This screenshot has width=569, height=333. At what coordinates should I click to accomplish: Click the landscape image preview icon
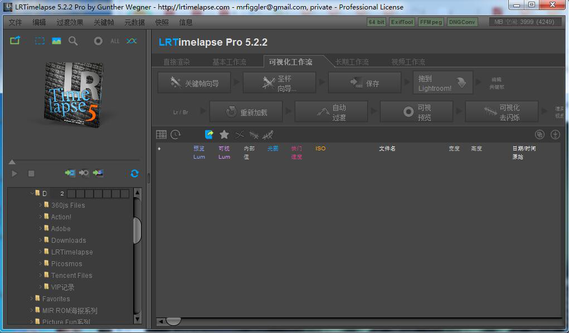[x=56, y=41]
